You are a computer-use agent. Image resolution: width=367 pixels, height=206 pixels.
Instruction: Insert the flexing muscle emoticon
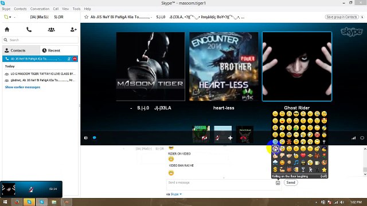pos(282,169)
